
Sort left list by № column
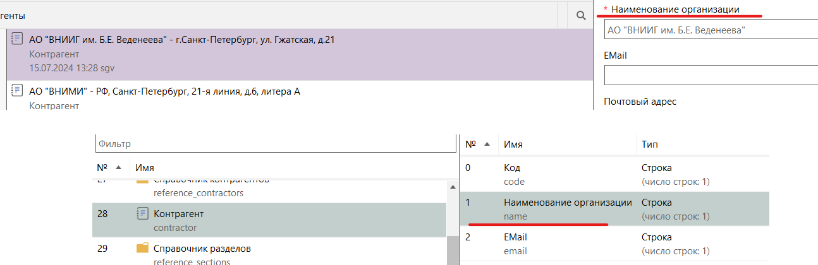pos(110,168)
